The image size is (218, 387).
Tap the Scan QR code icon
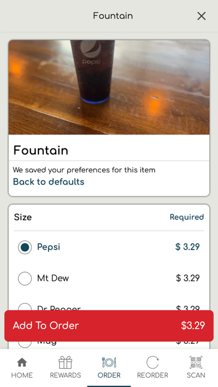pos(196,363)
